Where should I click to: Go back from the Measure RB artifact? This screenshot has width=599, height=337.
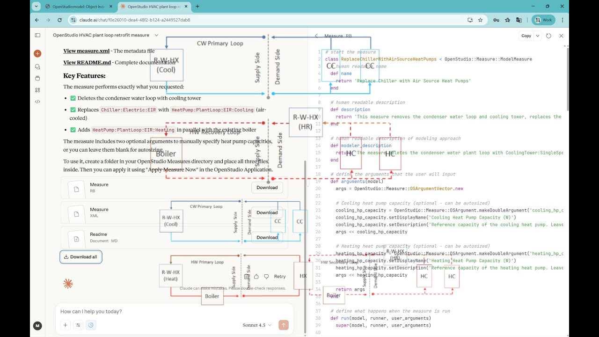(316, 36)
